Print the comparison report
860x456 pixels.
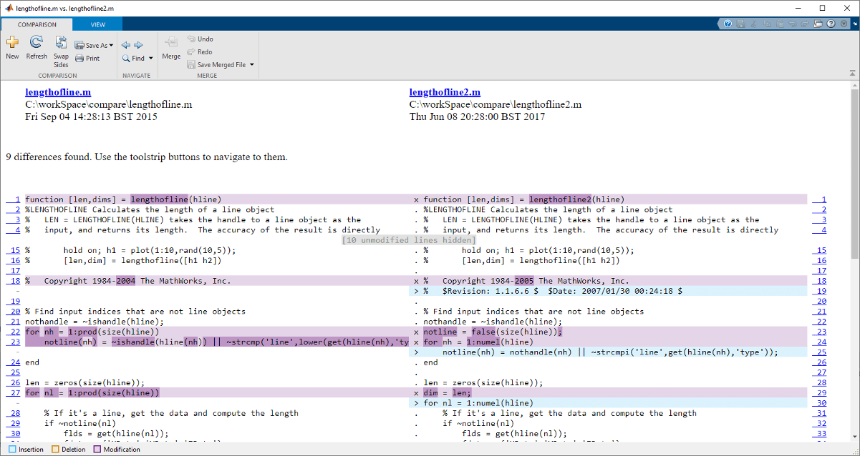point(87,58)
